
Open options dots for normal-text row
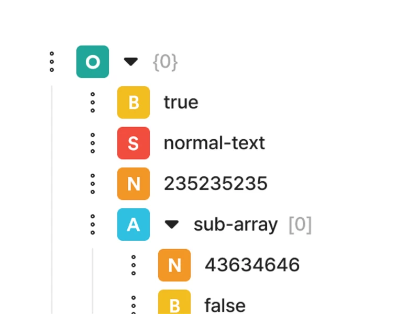pos(93,143)
